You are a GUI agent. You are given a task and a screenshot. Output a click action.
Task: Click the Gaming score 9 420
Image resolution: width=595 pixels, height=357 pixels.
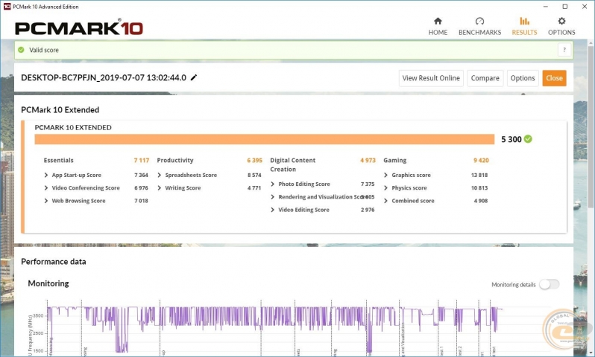pos(481,160)
